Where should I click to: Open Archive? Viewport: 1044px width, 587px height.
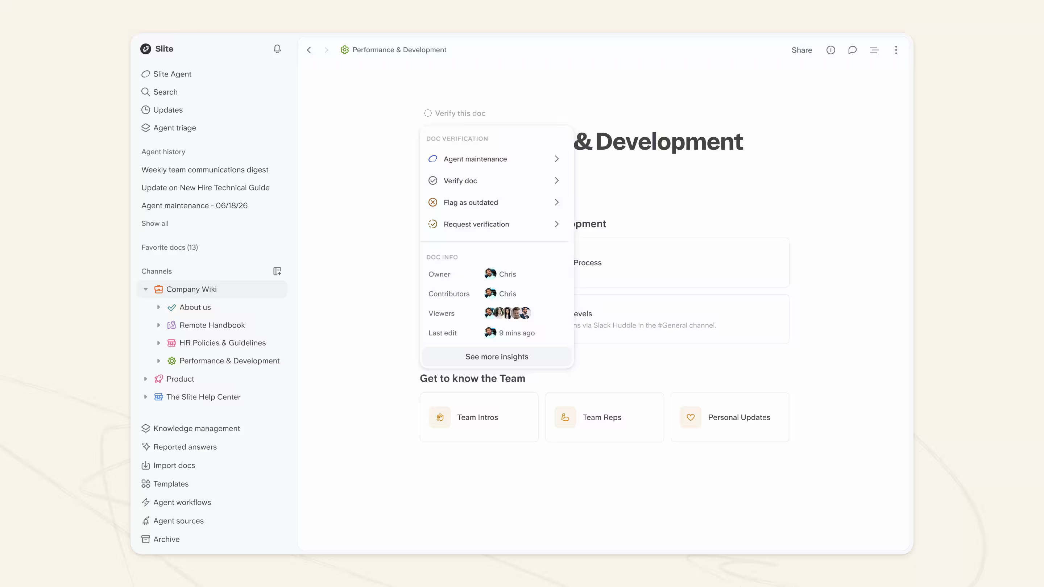161,539
